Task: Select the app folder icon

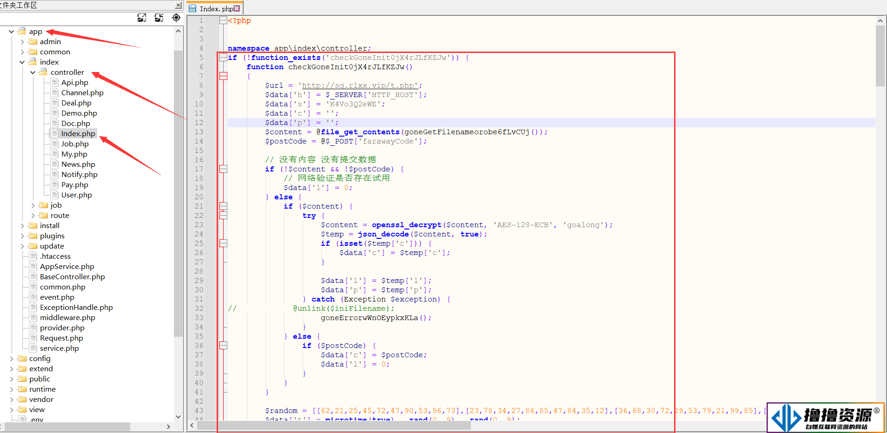Action: point(22,31)
